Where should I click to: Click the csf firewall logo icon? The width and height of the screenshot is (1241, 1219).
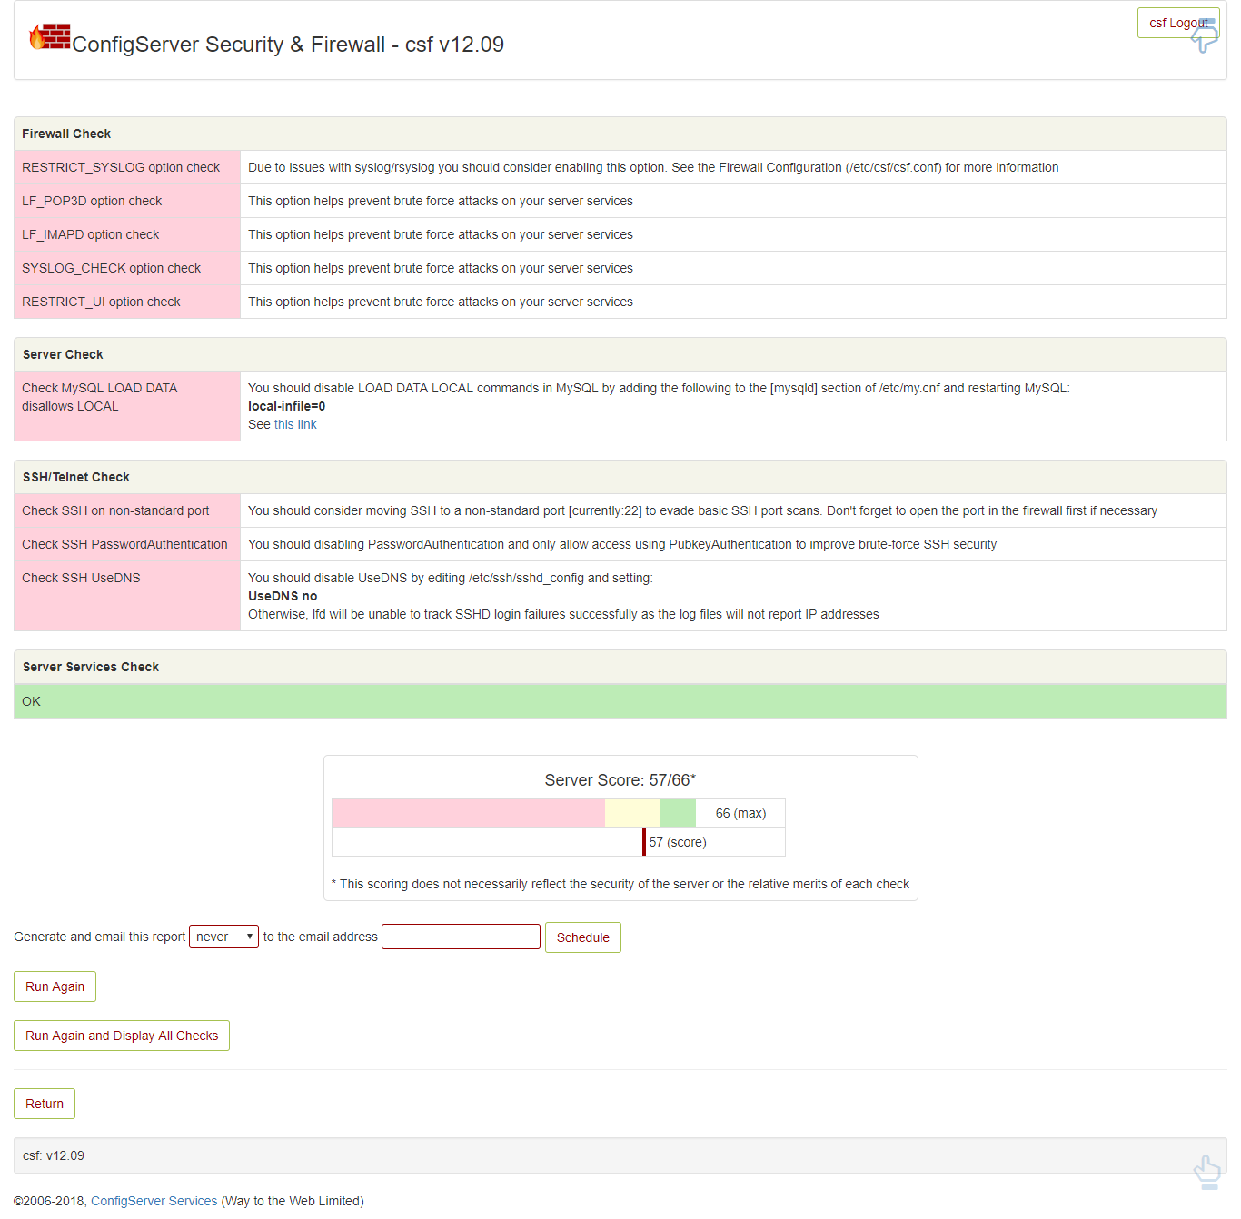click(x=50, y=37)
